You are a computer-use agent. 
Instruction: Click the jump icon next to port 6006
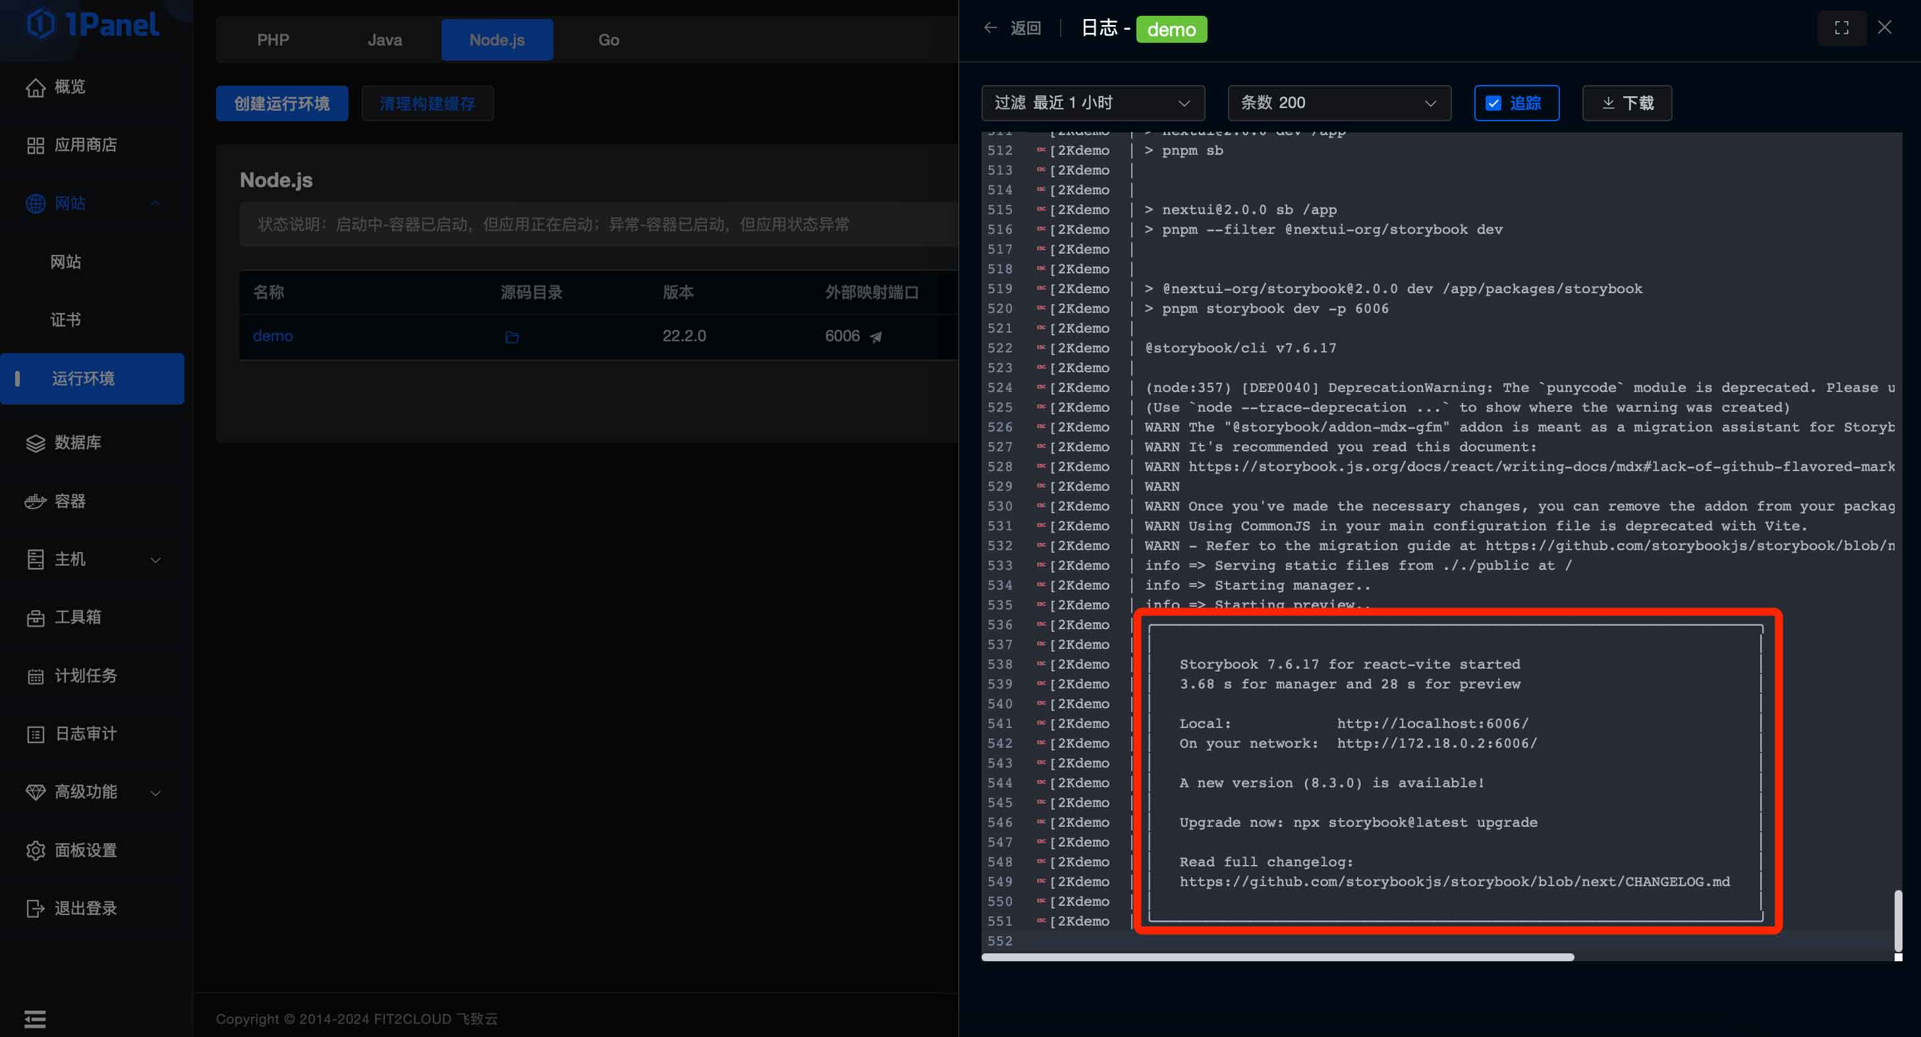(876, 337)
